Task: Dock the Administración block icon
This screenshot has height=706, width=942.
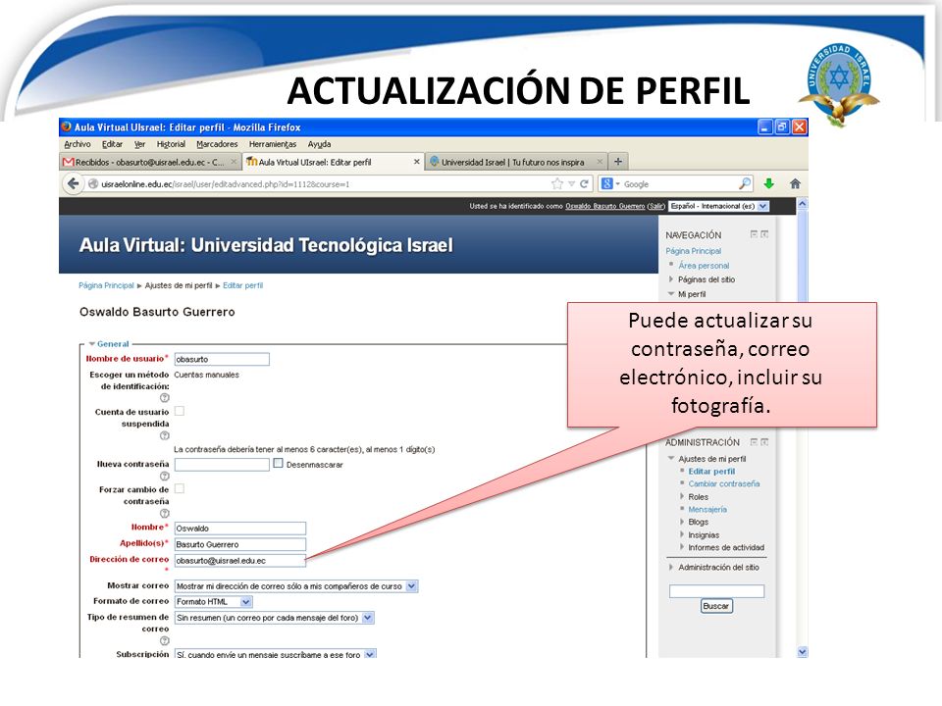Action: coord(764,442)
